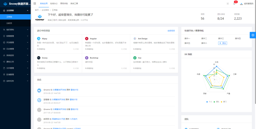Click the 添加 quick navigation button
This screenshot has width=256, height=129.
point(222,43)
